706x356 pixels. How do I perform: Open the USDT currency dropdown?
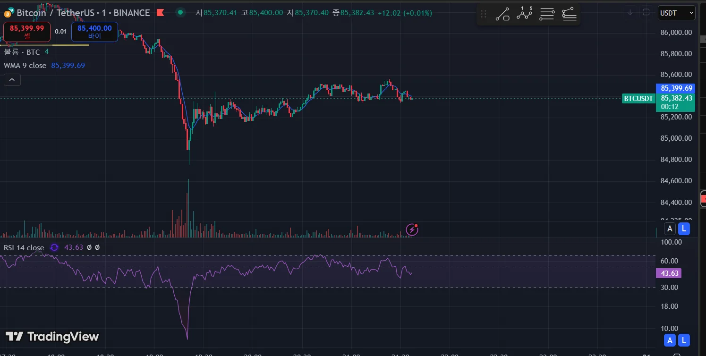pyautogui.click(x=677, y=13)
